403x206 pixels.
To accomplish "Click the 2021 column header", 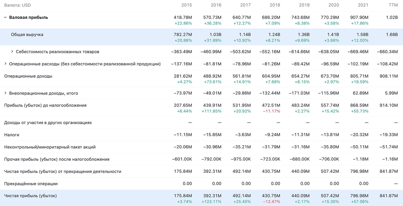I will click(363, 5).
